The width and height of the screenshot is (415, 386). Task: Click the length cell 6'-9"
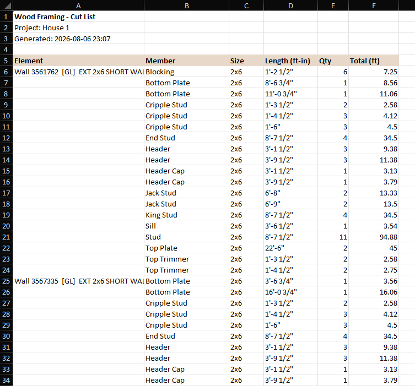(x=290, y=204)
